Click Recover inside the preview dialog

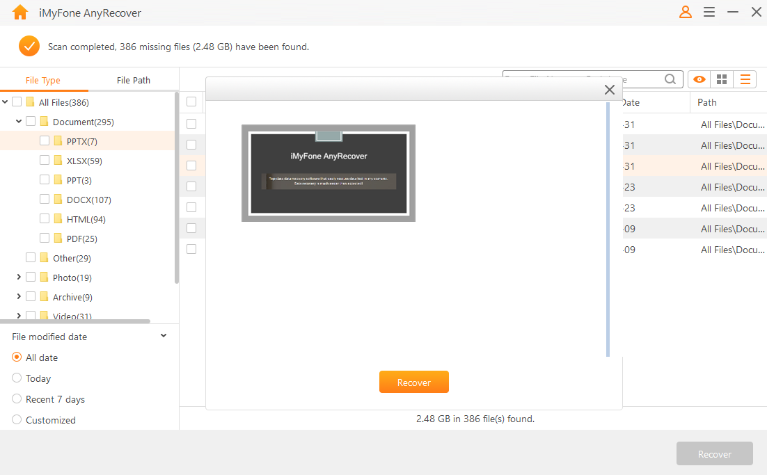[413, 382]
